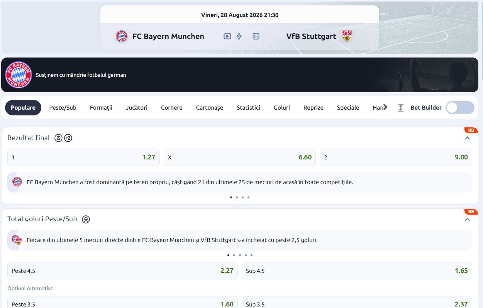This screenshot has width=483, height=308.
Task: Click the Bayern home dominance insight text
Action: pyautogui.click(x=190, y=182)
